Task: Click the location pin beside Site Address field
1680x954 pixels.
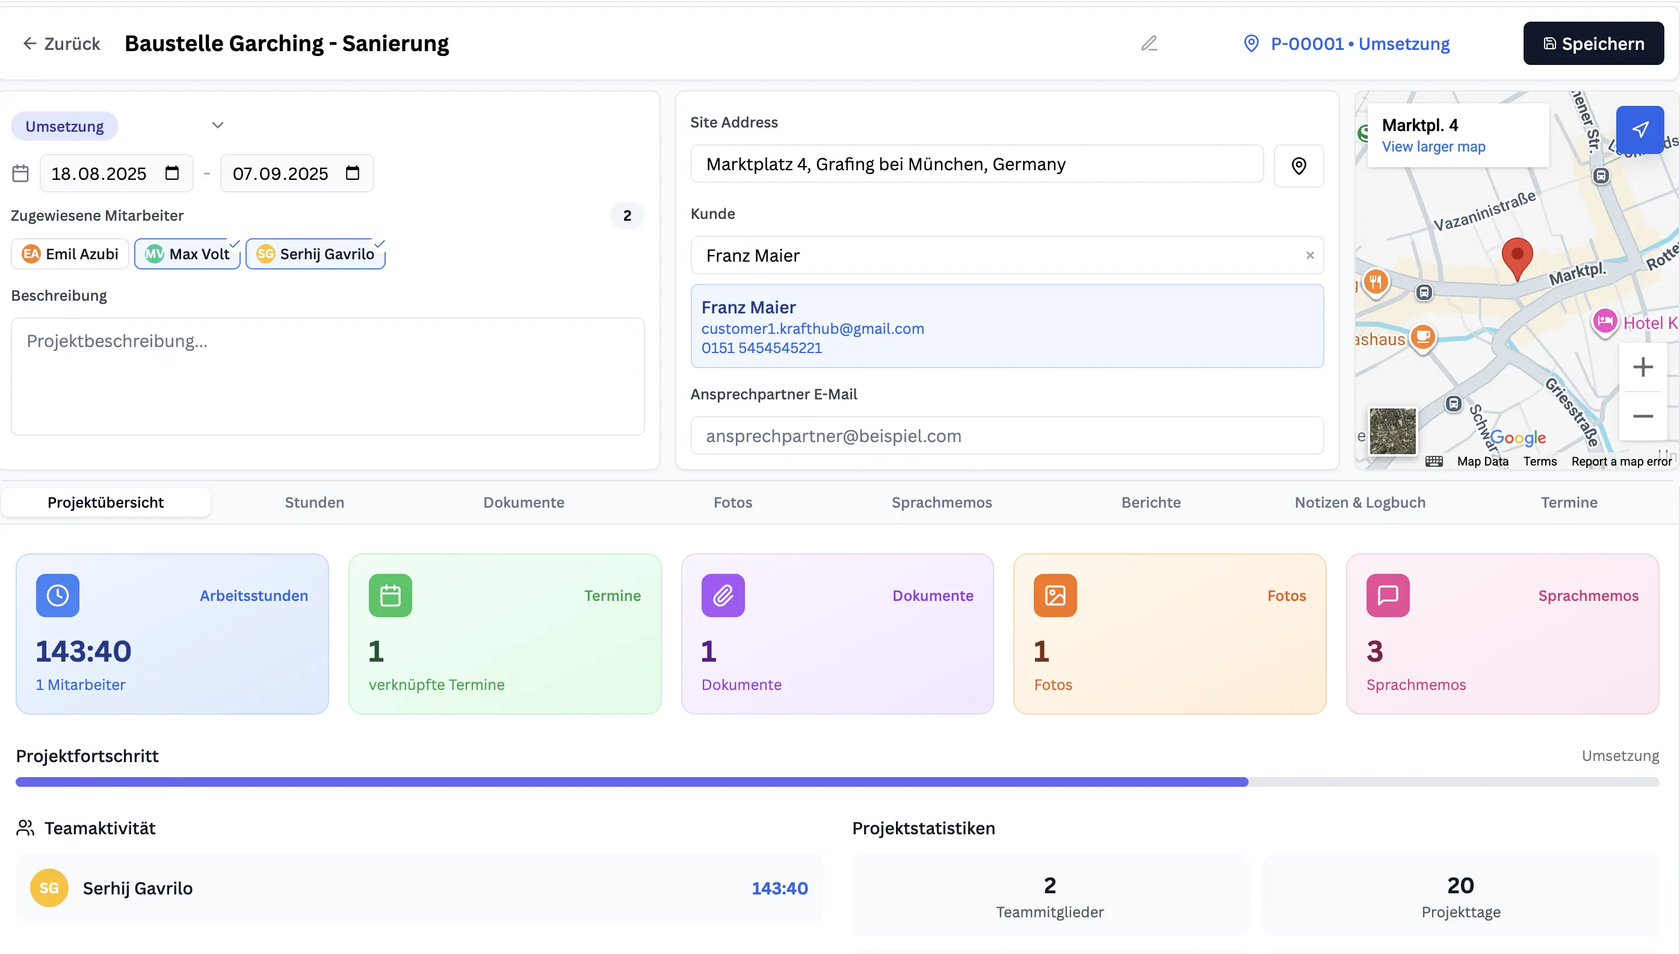Action: click(1299, 165)
